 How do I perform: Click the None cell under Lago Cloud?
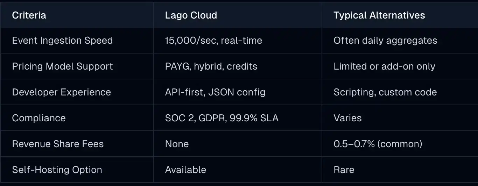(177, 144)
